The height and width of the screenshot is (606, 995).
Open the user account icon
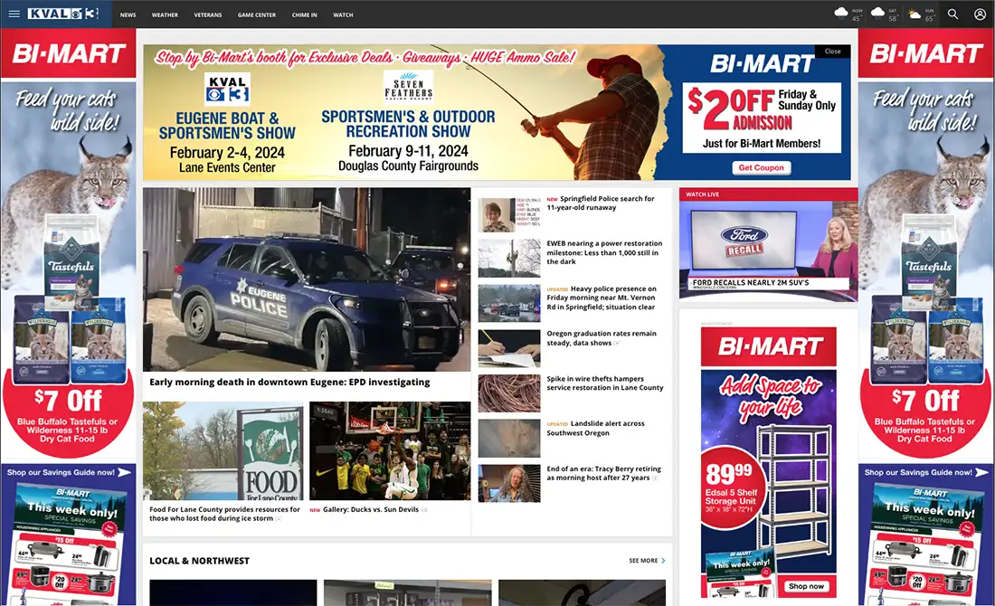(980, 14)
